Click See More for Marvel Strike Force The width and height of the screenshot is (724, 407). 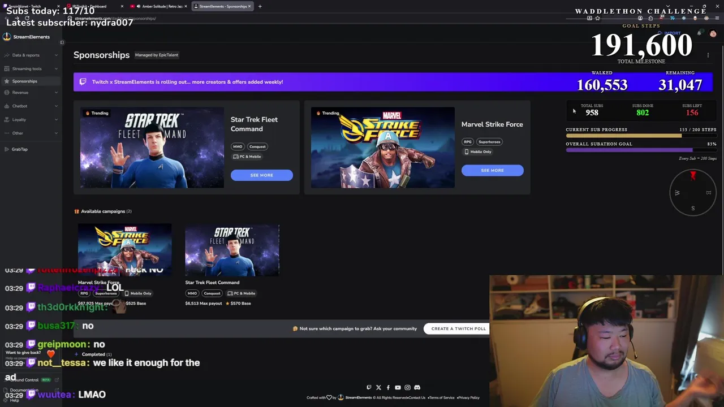click(x=492, y=170)
